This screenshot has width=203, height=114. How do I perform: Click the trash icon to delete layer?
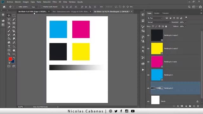coord(198,106)
